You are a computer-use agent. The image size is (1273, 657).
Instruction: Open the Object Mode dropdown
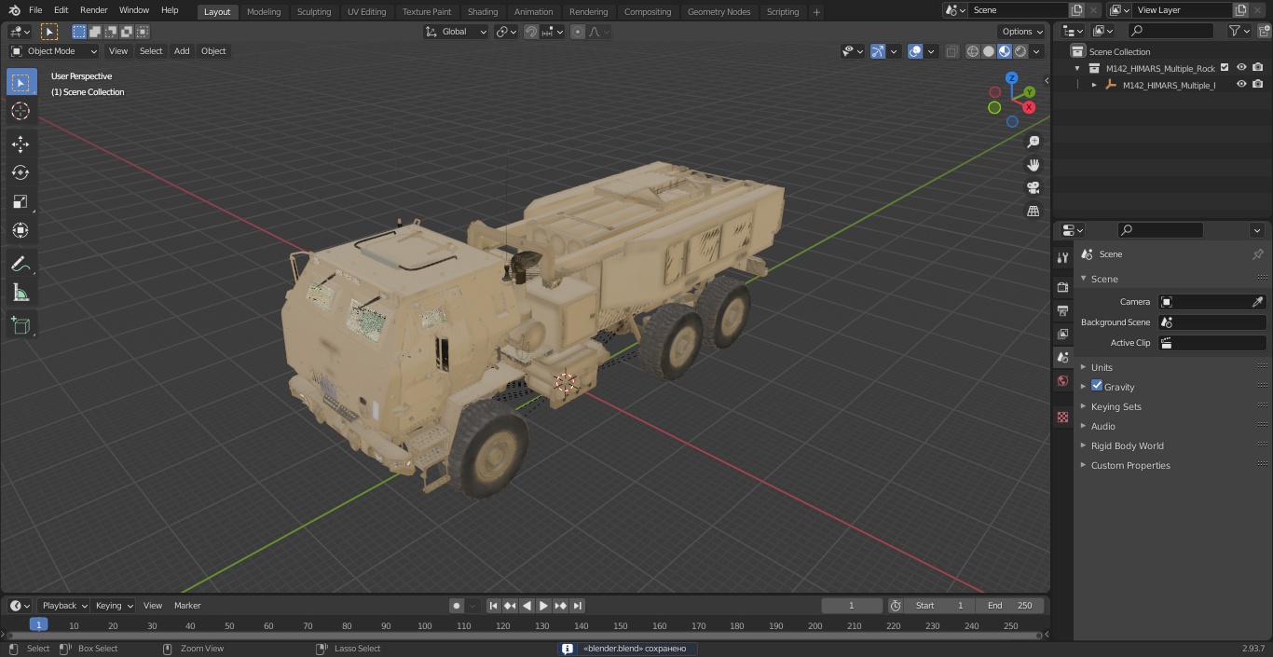click(54, 51)
